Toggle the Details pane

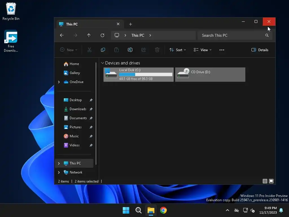point(260,50)
